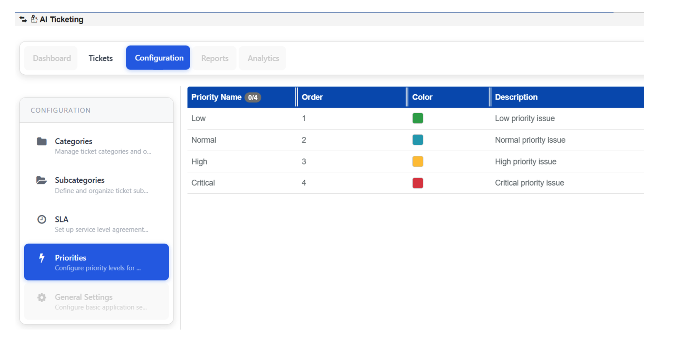Click the Order column header
682x342 pixels.
pyautogui.click(x=312, y=97)
